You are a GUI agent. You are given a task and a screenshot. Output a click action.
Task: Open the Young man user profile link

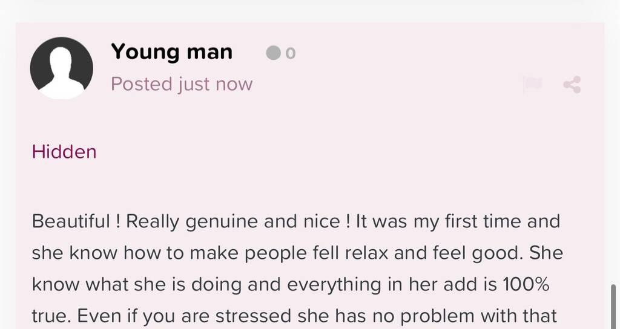pos(171,53)
